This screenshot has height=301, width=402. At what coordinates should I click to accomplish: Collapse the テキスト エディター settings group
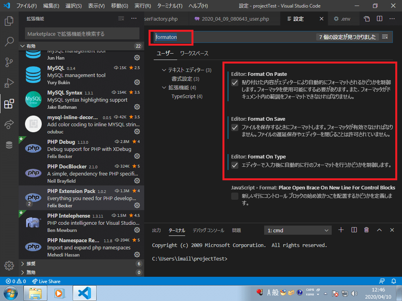coord(164,70)
